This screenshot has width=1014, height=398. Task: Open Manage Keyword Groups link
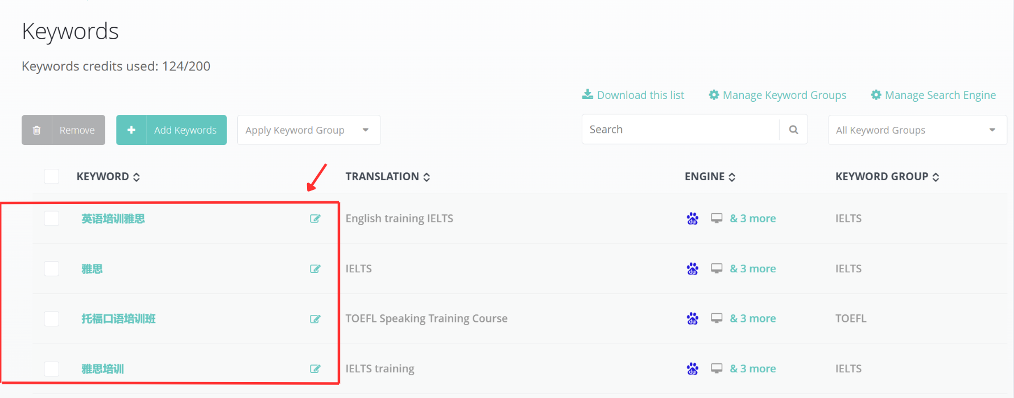coord(777,95)
